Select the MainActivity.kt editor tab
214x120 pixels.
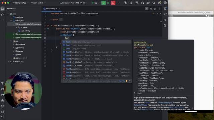click(x=51, y=9)
